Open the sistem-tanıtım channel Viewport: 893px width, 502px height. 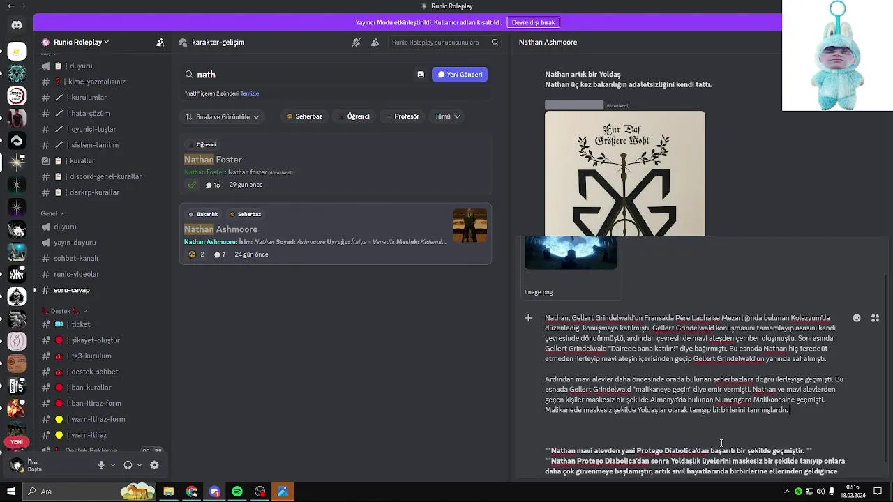pyautogui.click(x=94, y=145)
